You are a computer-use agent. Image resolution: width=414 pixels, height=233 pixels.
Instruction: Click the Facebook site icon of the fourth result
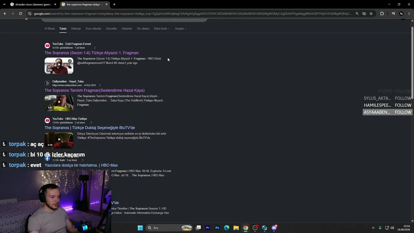coord(47,158)
